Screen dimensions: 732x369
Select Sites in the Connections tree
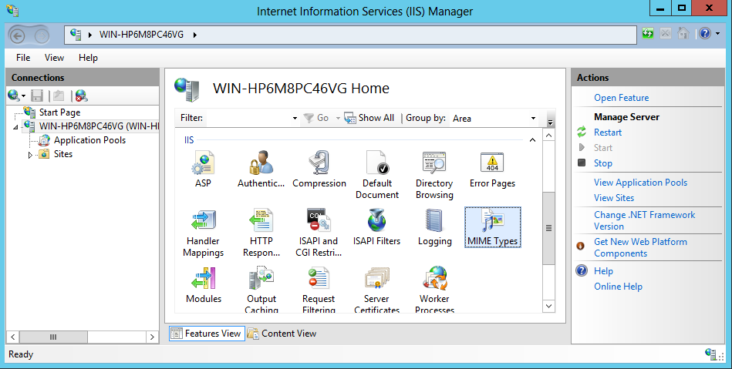(x=63, y=154)
